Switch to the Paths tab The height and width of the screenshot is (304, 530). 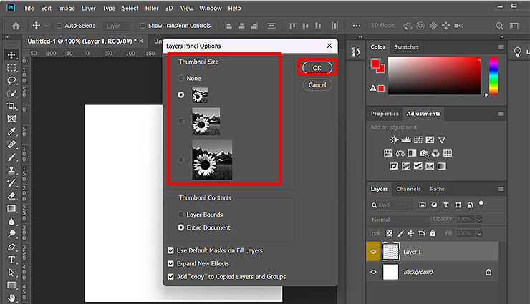tap(437, 189)
